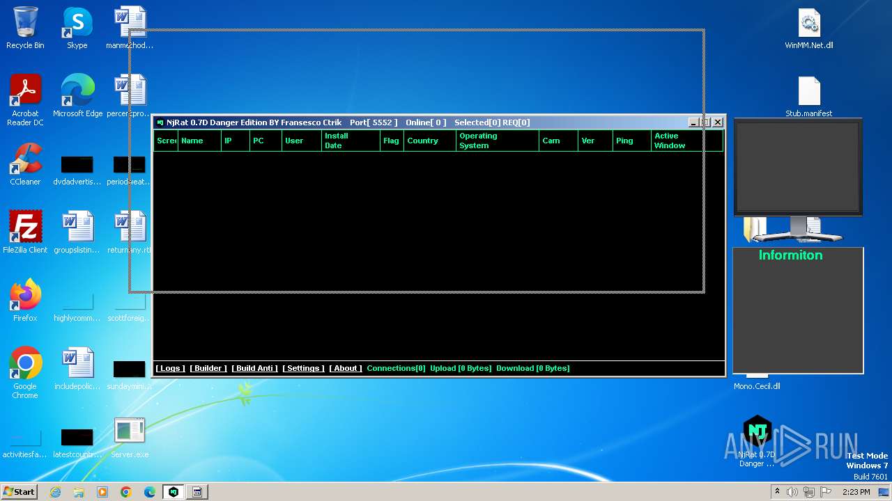
Task: Click the Download [0 Bytes] status text
Action: (x=533, y=368)
